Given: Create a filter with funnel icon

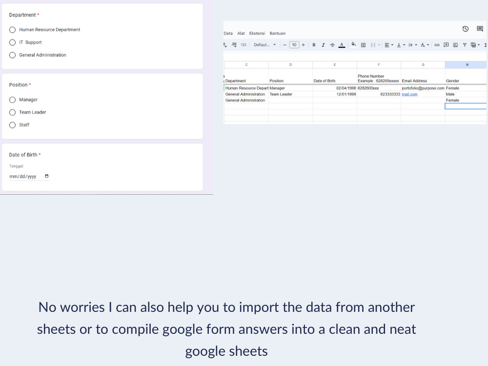Looking at the screenshot, I should coord(465,45).
